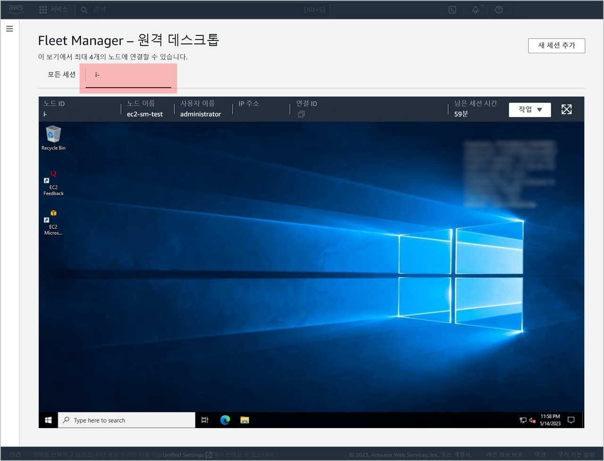This screenshot has width=604, height=461.
Task: Focus the AWS 검색 search field
Action: 203,9
